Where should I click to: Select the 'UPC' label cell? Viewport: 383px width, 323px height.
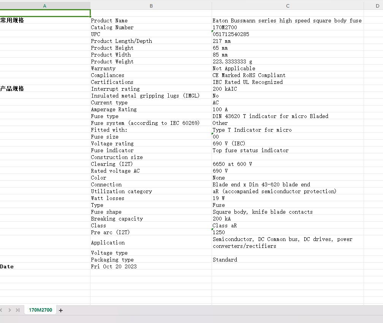[151, 34]
